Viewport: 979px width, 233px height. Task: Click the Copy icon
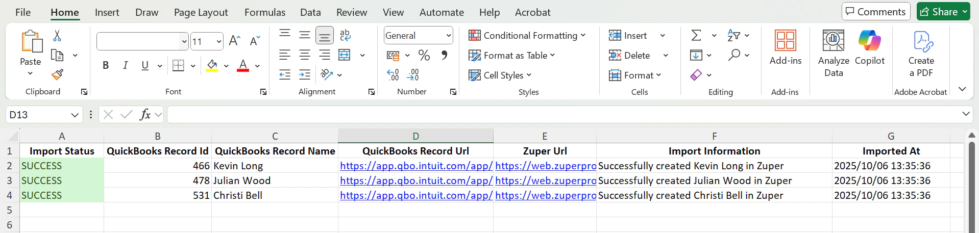pos(57,55)
